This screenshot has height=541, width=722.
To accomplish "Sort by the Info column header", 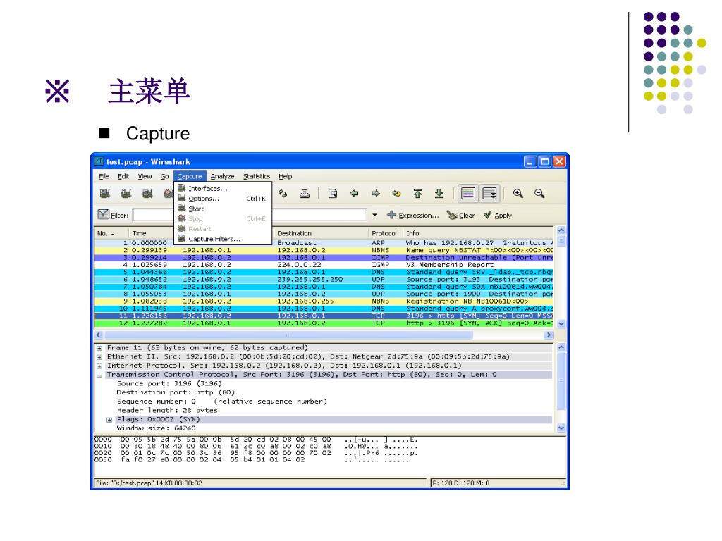I will coord(478,233).
